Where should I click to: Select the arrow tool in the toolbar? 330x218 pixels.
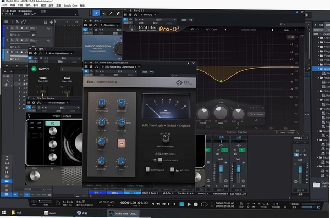pos(96,13)
